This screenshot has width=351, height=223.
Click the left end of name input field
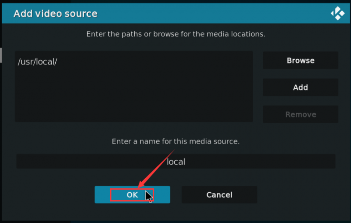click(27, 162)
